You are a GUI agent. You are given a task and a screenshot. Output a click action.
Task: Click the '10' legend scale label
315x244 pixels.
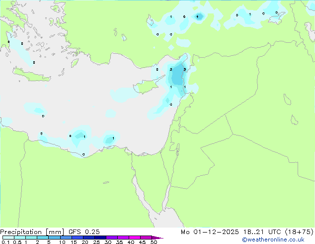point(62,242)
